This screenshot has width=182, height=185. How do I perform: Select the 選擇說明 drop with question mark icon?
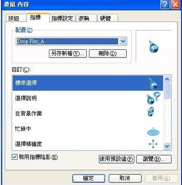point(153,98)
